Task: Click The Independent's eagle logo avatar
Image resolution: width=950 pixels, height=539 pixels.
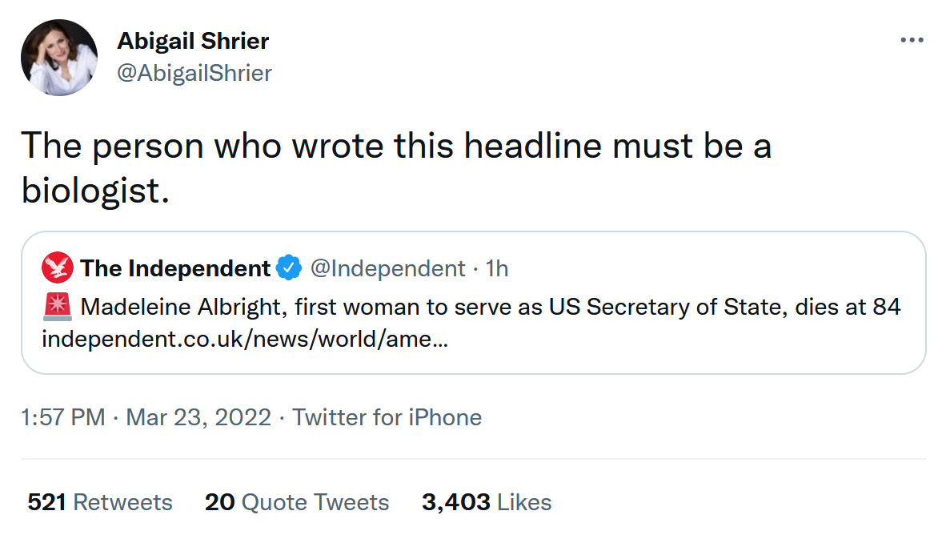Action: [58, 268]
